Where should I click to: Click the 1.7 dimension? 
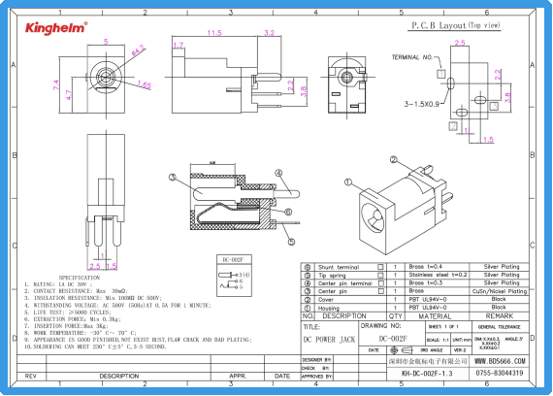[179, 46]
